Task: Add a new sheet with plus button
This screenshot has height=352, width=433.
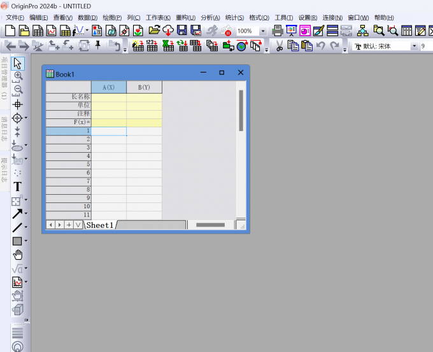Action: 69,225
